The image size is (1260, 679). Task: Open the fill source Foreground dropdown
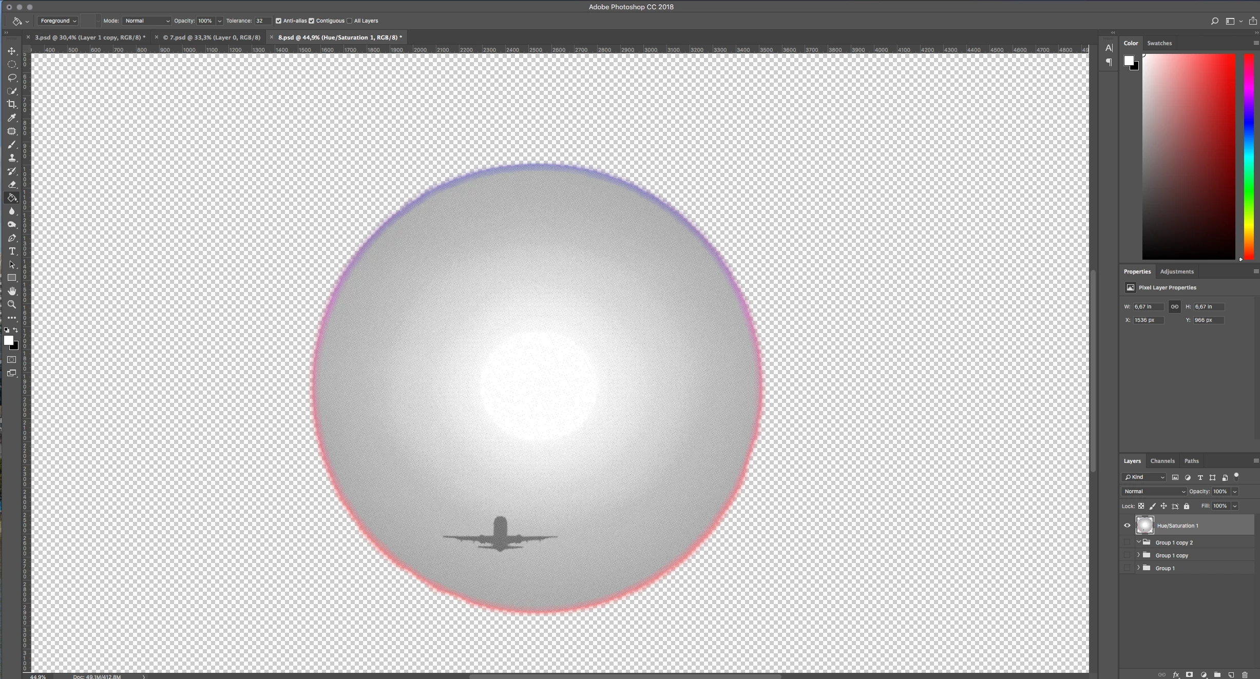click(59, 21)
